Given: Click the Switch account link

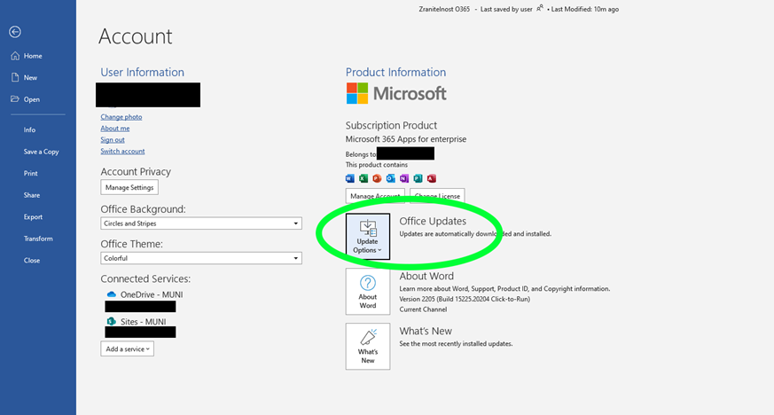Looking at the screenshot, I should (122, 151).
